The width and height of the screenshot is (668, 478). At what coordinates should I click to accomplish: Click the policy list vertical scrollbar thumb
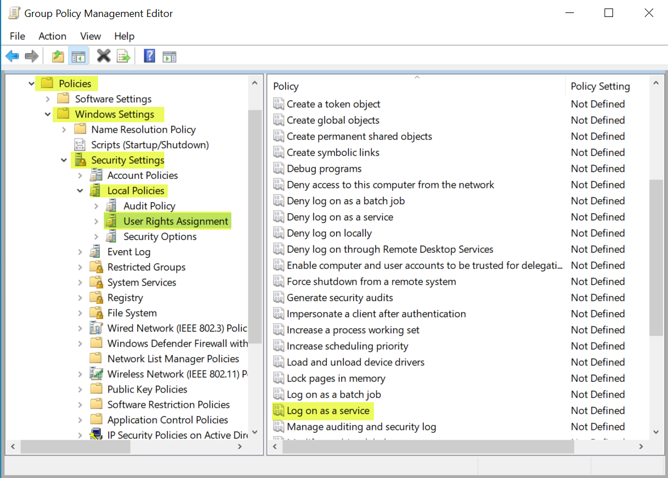pos(656,257)
